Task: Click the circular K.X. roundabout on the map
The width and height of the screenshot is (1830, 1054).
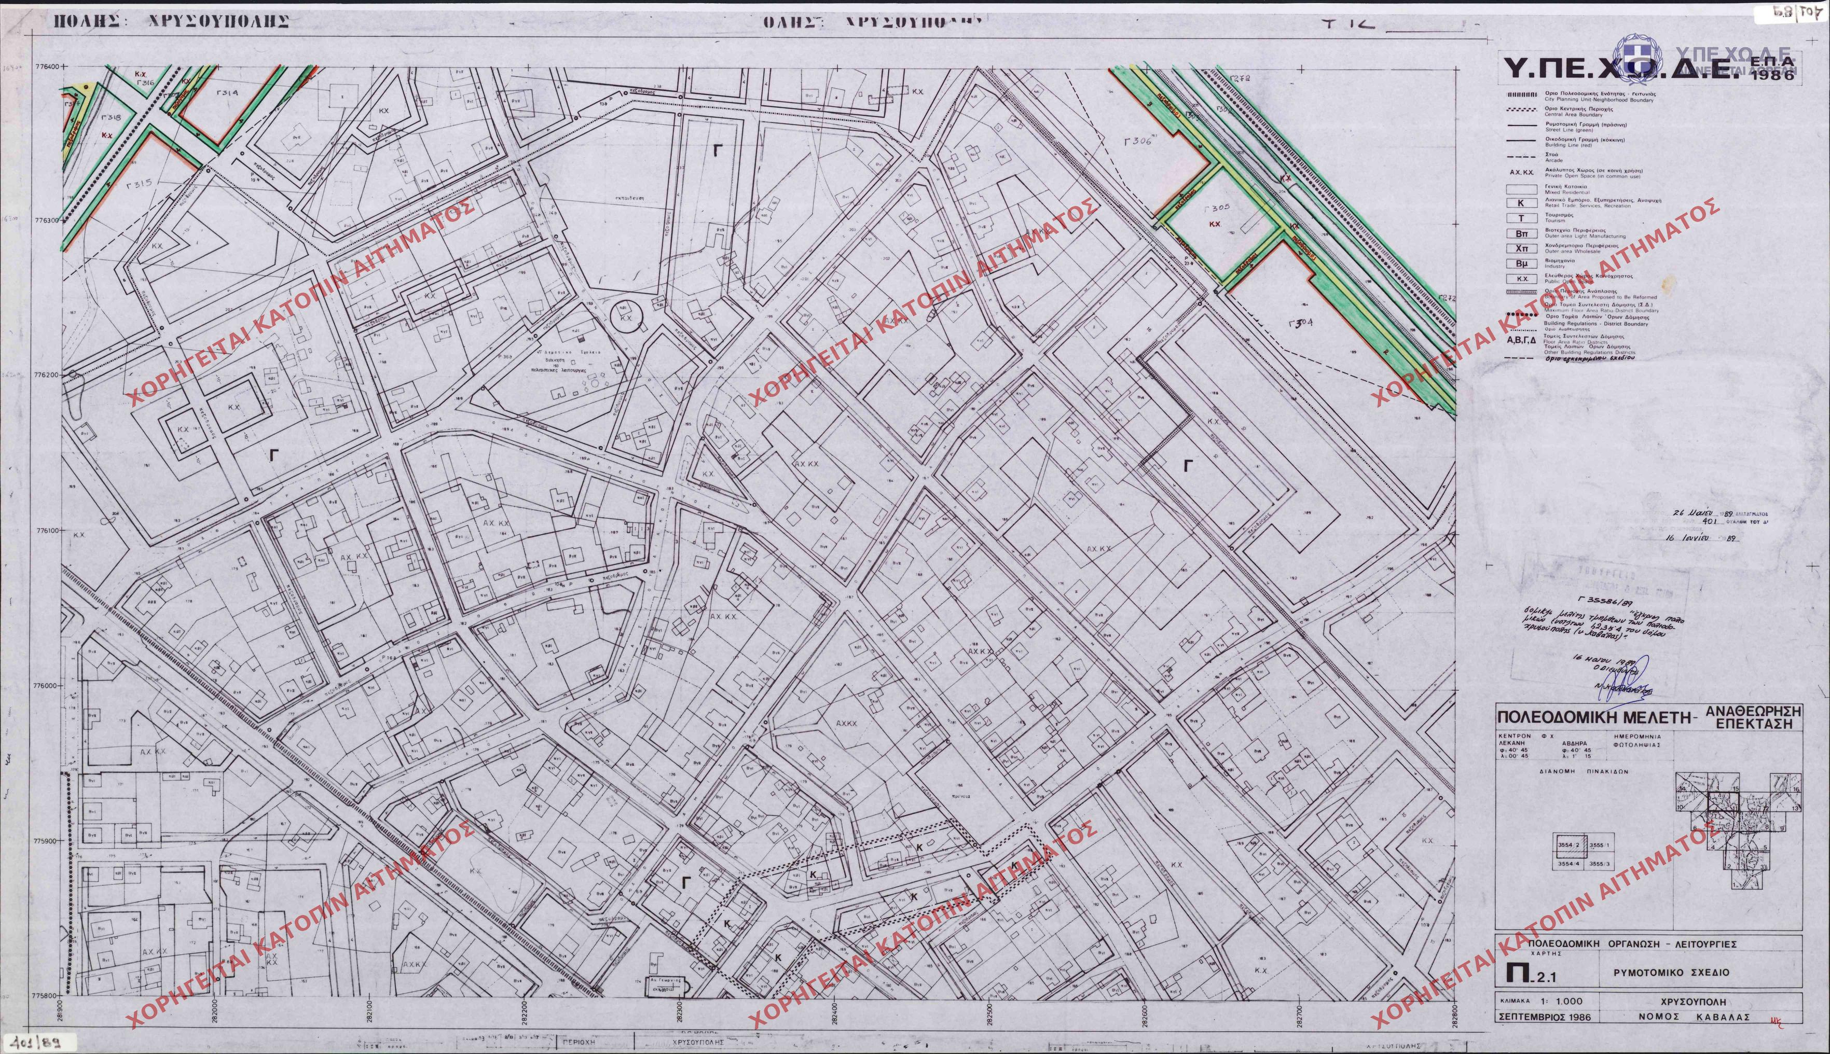Action: pos(626,318)
